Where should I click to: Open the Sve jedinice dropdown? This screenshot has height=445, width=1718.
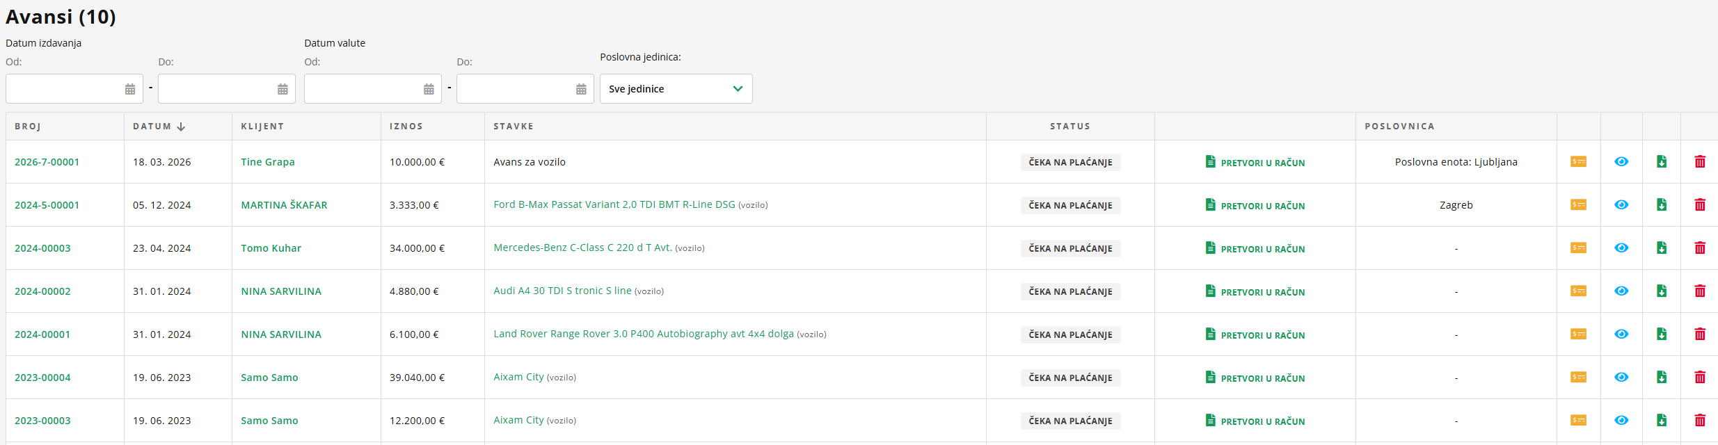(x=675, y=89)
